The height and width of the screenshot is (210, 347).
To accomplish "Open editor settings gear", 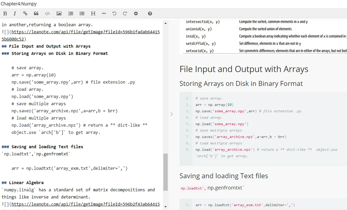I will 136,14.
